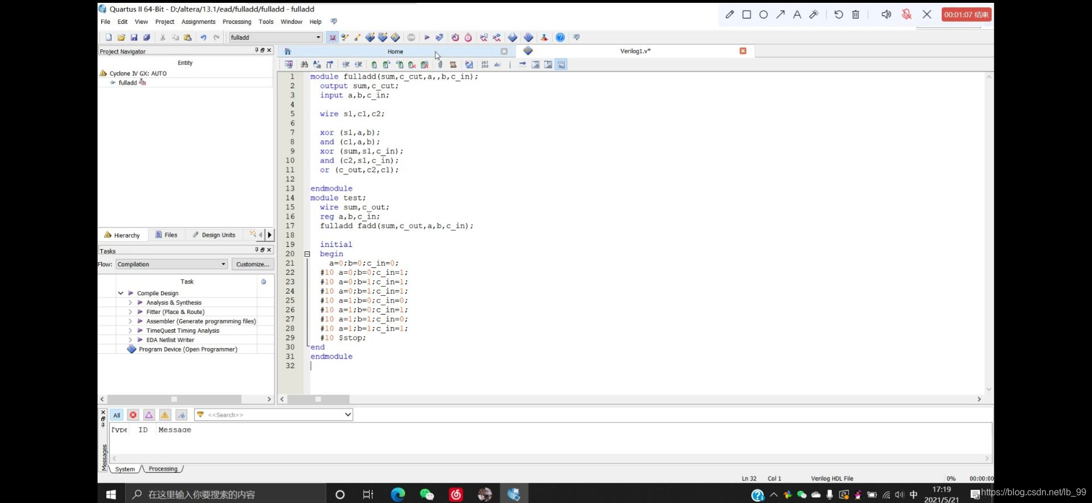Expand the TimeQuest Timing Analysis task

(x=130, y=330)
